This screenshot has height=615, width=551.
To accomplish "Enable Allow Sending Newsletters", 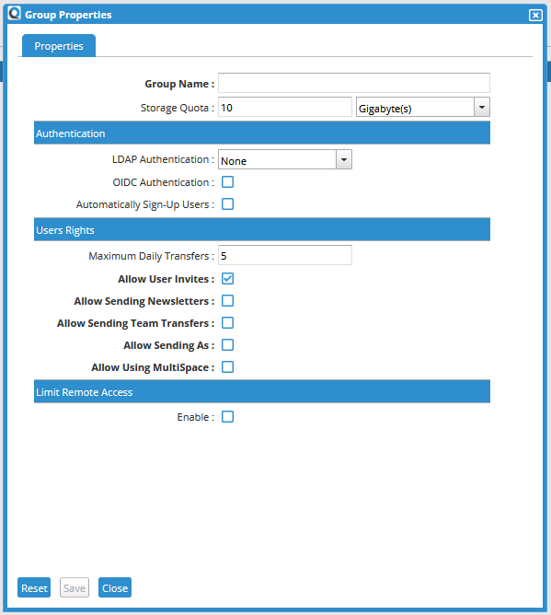I will tap(228, 301).
